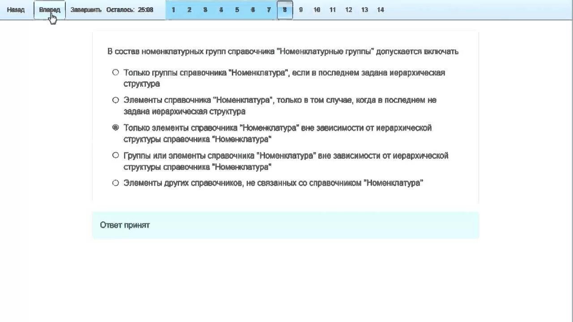
Task: Click the remaining time 'Осталось: 25:08'
Action: coord(130,10)
